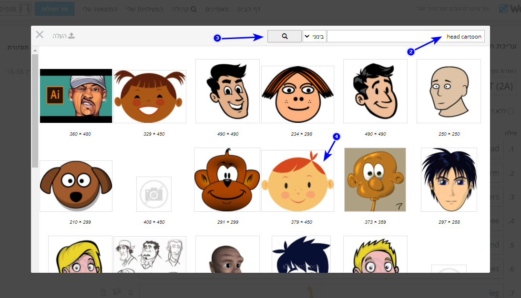This screenshot has width=521, height=298.
Task: Choose the anime boy spiky hair thumbnail
Action: pos(449,179)
